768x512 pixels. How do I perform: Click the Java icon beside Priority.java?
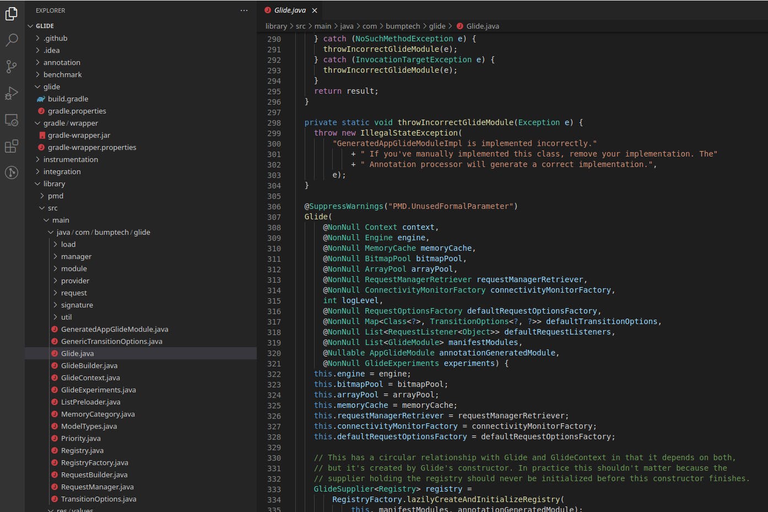tap(55, 439)
